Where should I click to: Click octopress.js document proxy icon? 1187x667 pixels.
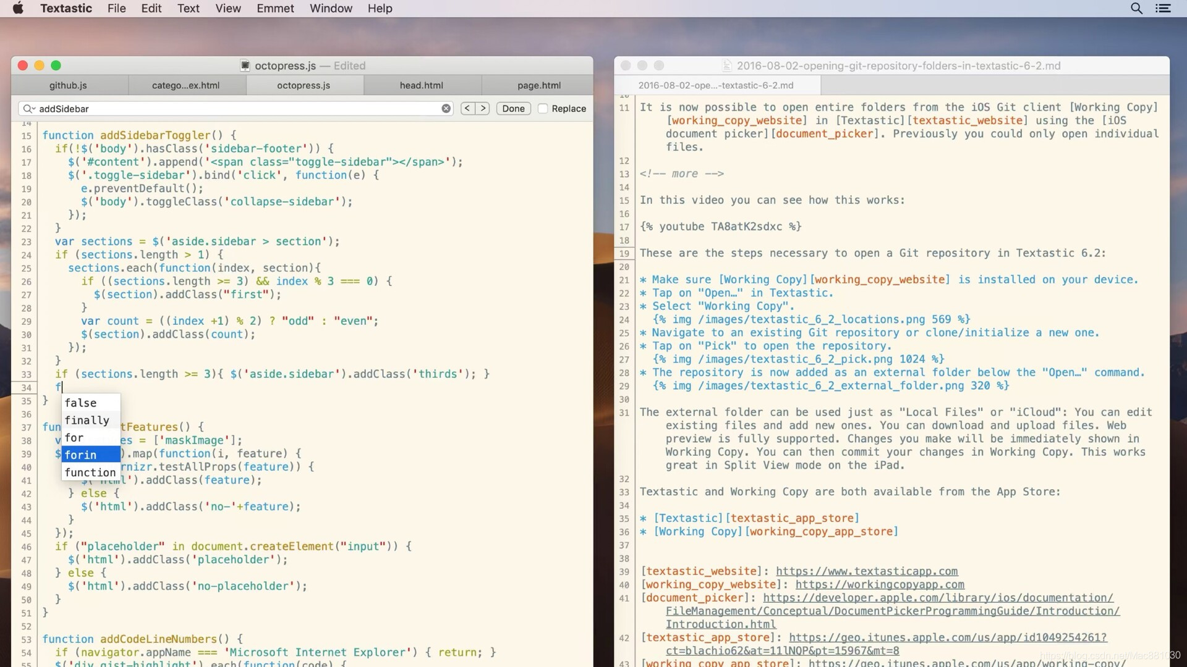pos(245,65)
